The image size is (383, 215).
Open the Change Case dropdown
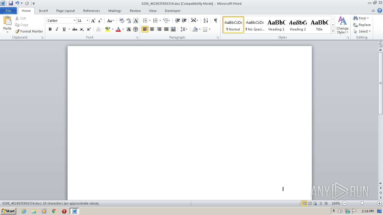[110, 21]
